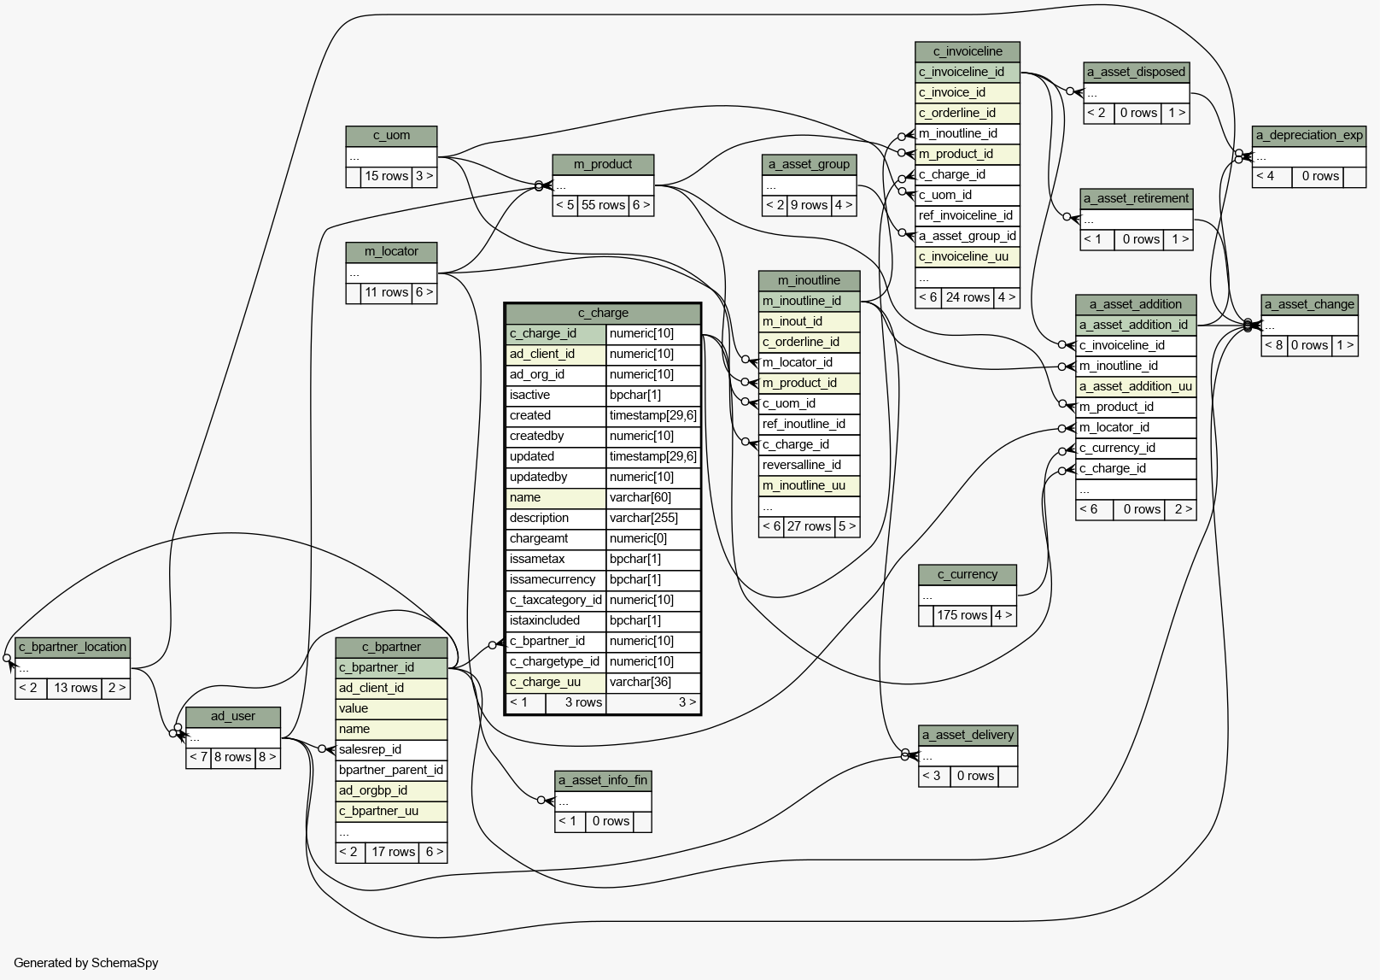
Task: Click the c_bpartner_location table title
Action: 73,647
